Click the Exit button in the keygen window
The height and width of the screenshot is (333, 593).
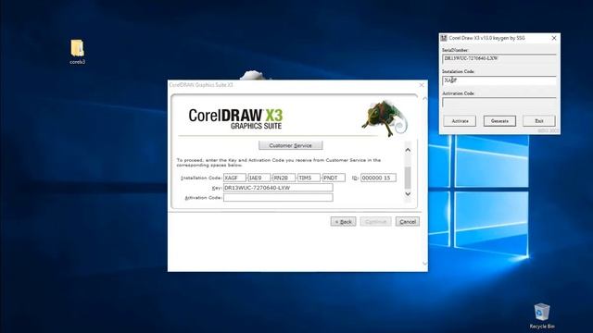click(x=539, y=121)
